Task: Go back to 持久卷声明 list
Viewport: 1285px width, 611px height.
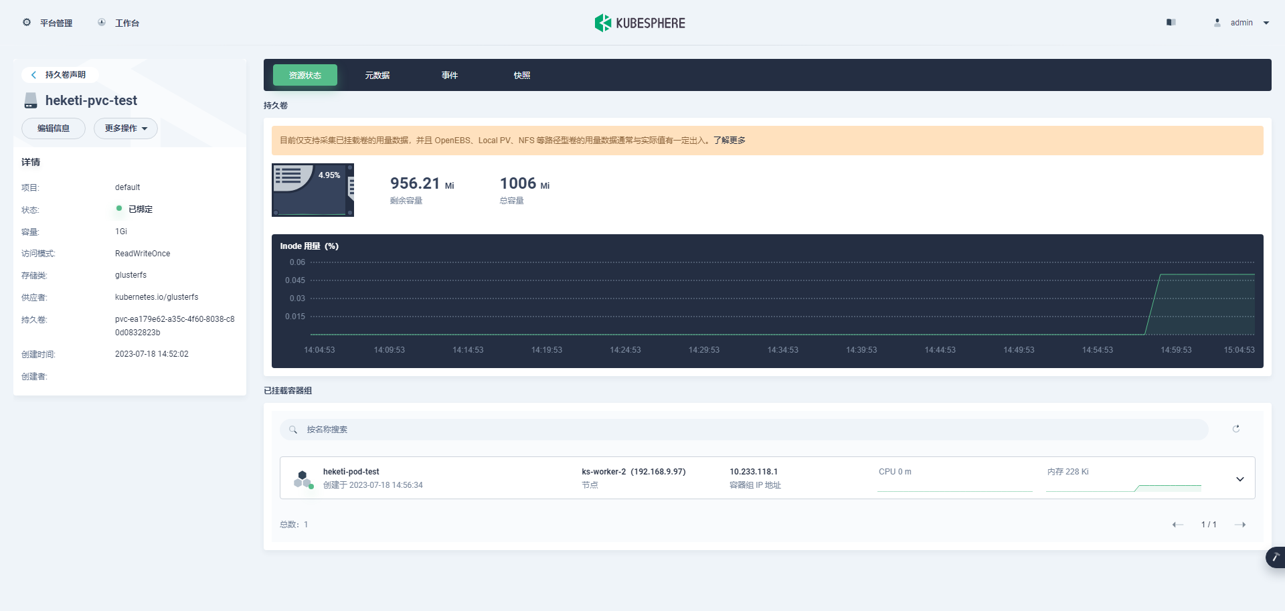Action: pos(59,75)
